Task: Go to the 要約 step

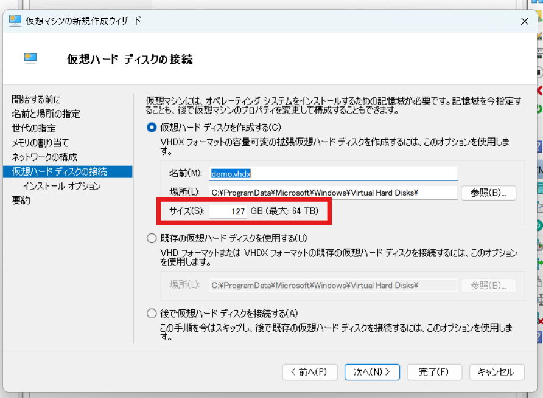Action: click(21, 201)
